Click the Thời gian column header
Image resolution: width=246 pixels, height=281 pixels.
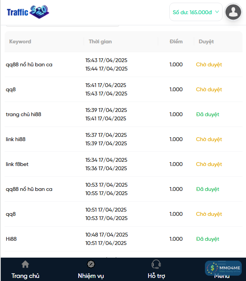tap(100, 41)
